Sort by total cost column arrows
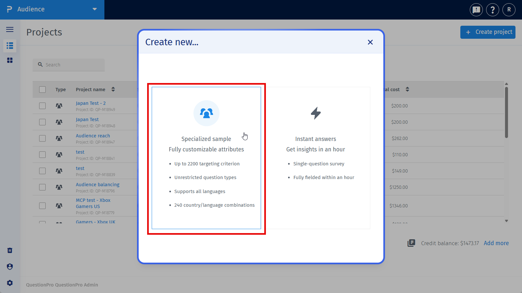The image size is (522, 293). click(x=407, y=89)
